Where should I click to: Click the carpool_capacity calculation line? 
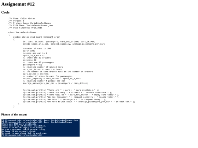(x=52, y=79)
